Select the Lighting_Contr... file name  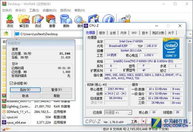click(x=18, y=106)
